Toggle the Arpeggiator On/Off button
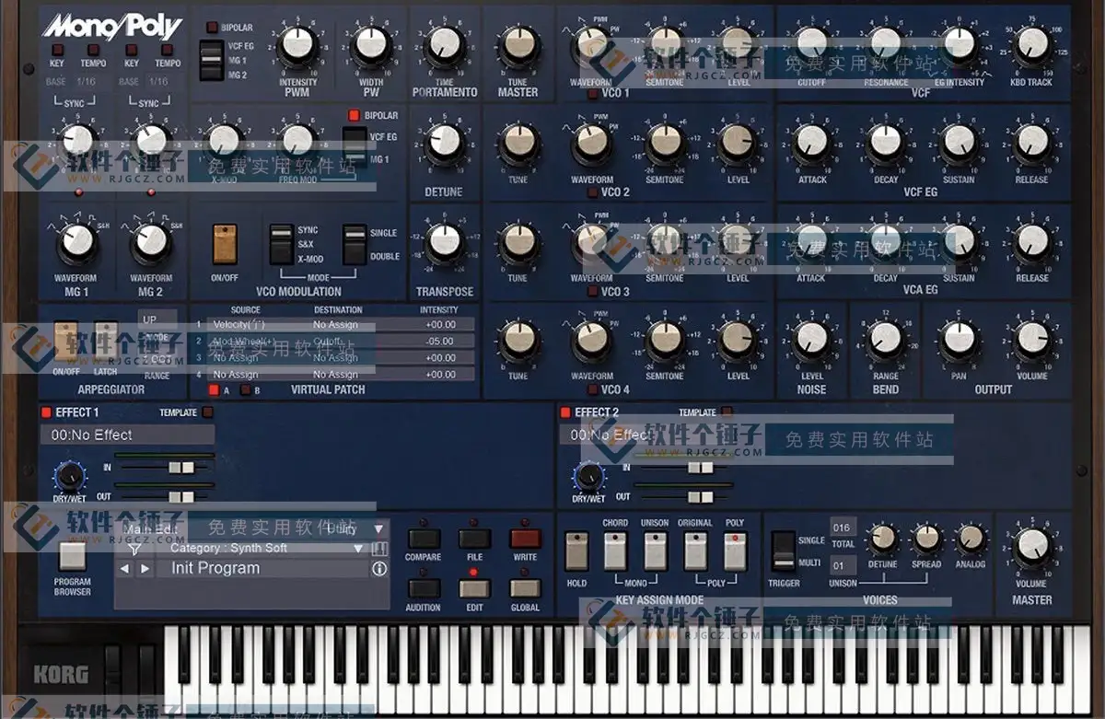Screen dimensions: 1105x719 pyautogui.click(x=66, y=342)
